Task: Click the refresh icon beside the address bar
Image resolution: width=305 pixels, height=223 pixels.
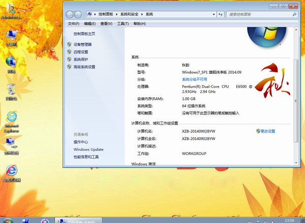Action: coord(221,14)
